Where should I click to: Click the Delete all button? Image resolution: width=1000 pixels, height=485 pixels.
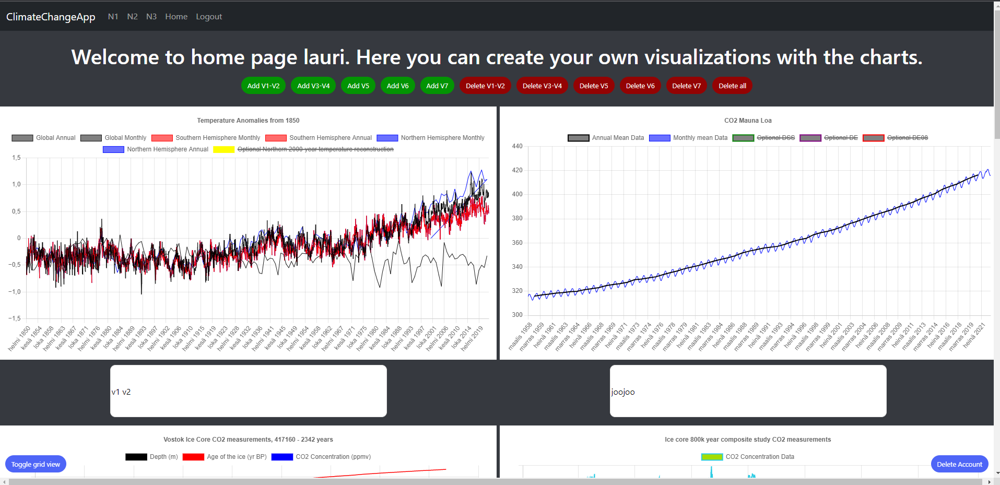[732, 86]
